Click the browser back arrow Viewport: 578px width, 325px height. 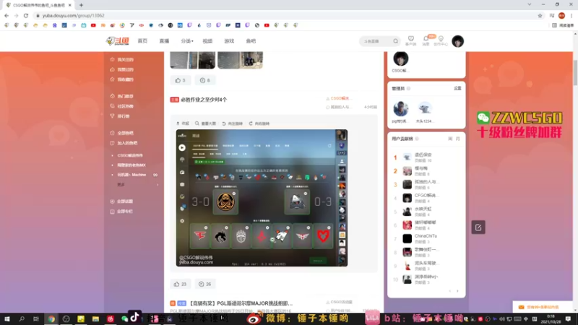(7, 15)
